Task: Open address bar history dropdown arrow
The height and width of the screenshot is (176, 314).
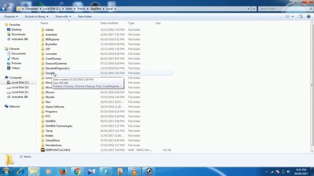Action: 249,9
